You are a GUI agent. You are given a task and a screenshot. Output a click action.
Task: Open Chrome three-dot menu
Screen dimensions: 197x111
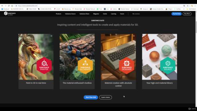[x=195, y=6]
